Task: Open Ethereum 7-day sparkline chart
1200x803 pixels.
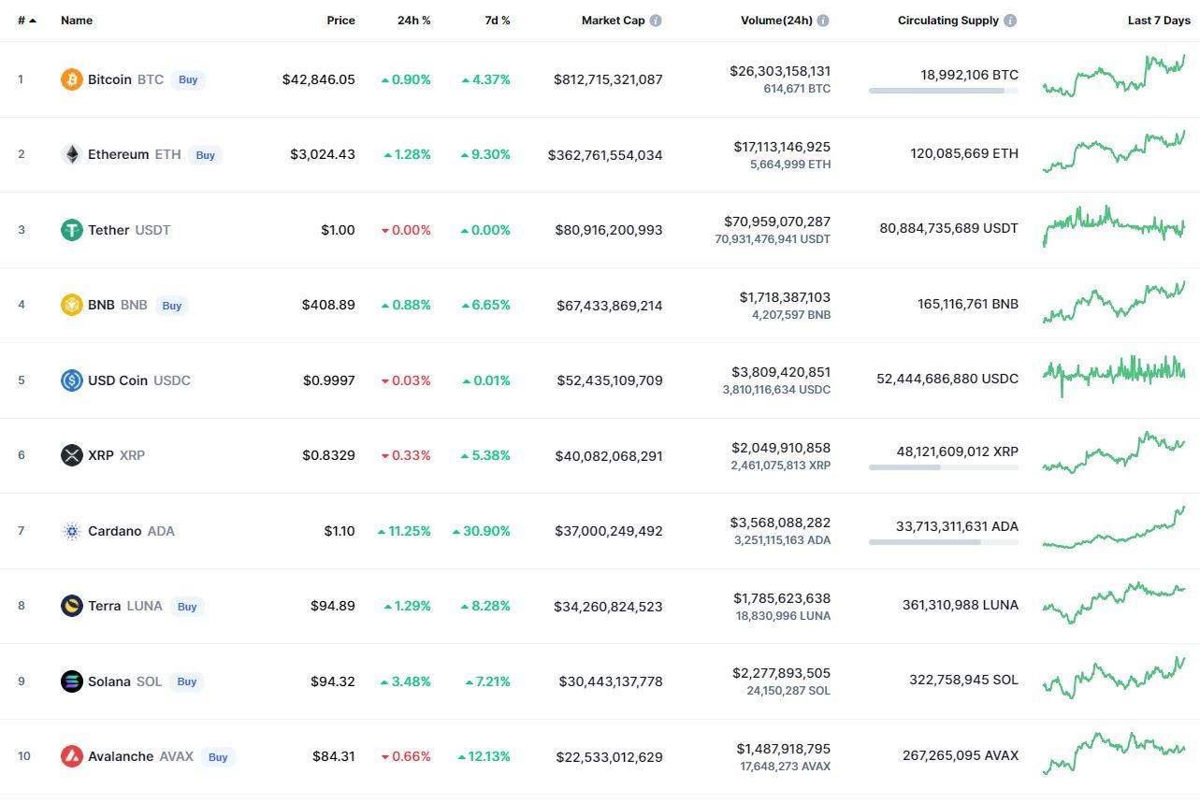Action: coord(1114,151)
